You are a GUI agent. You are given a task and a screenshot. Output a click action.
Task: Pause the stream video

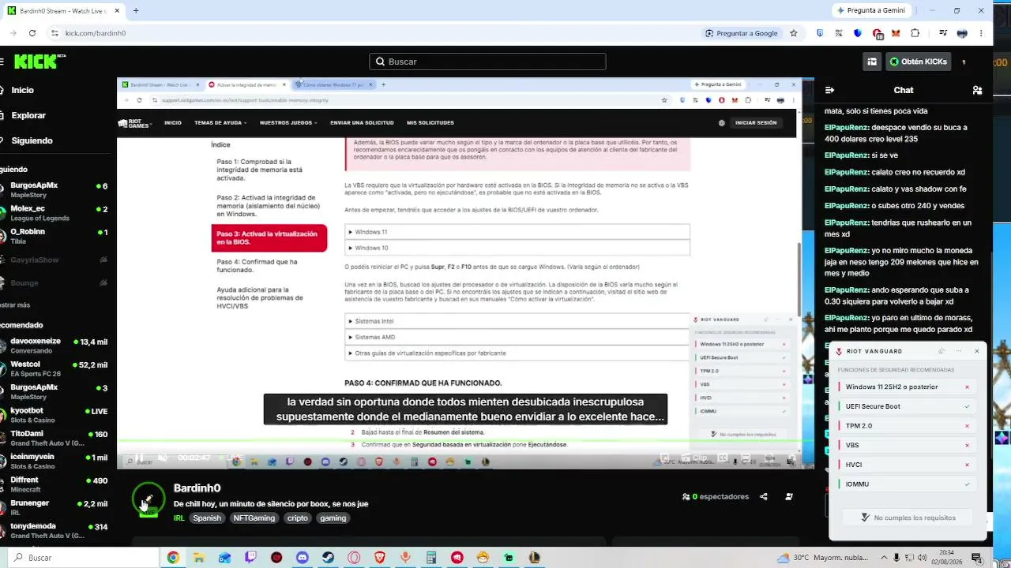click(x=139, y=458)
